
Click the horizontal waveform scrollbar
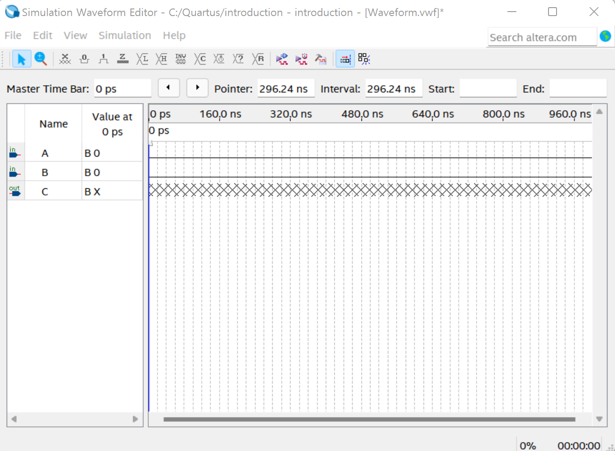[x=369, y=419]
